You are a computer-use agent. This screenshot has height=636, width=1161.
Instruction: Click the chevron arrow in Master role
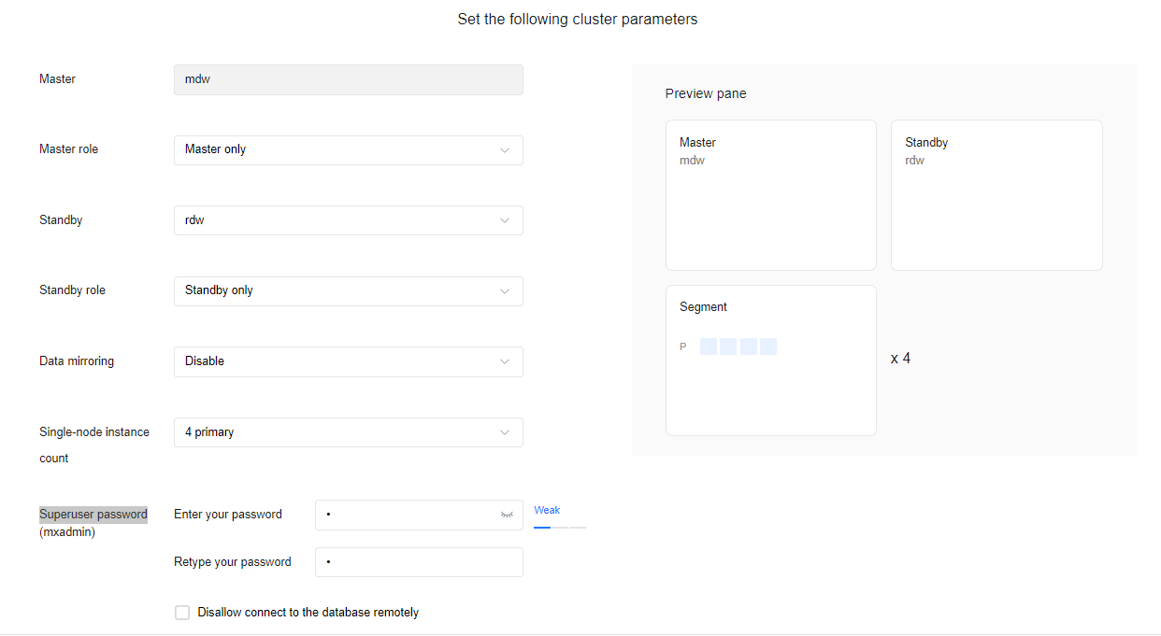click(x=505, y=150)
